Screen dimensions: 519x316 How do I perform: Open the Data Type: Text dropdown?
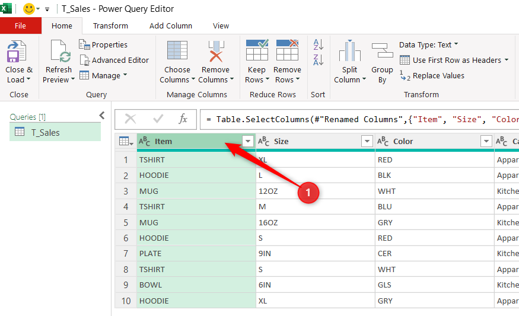[429, 44]
